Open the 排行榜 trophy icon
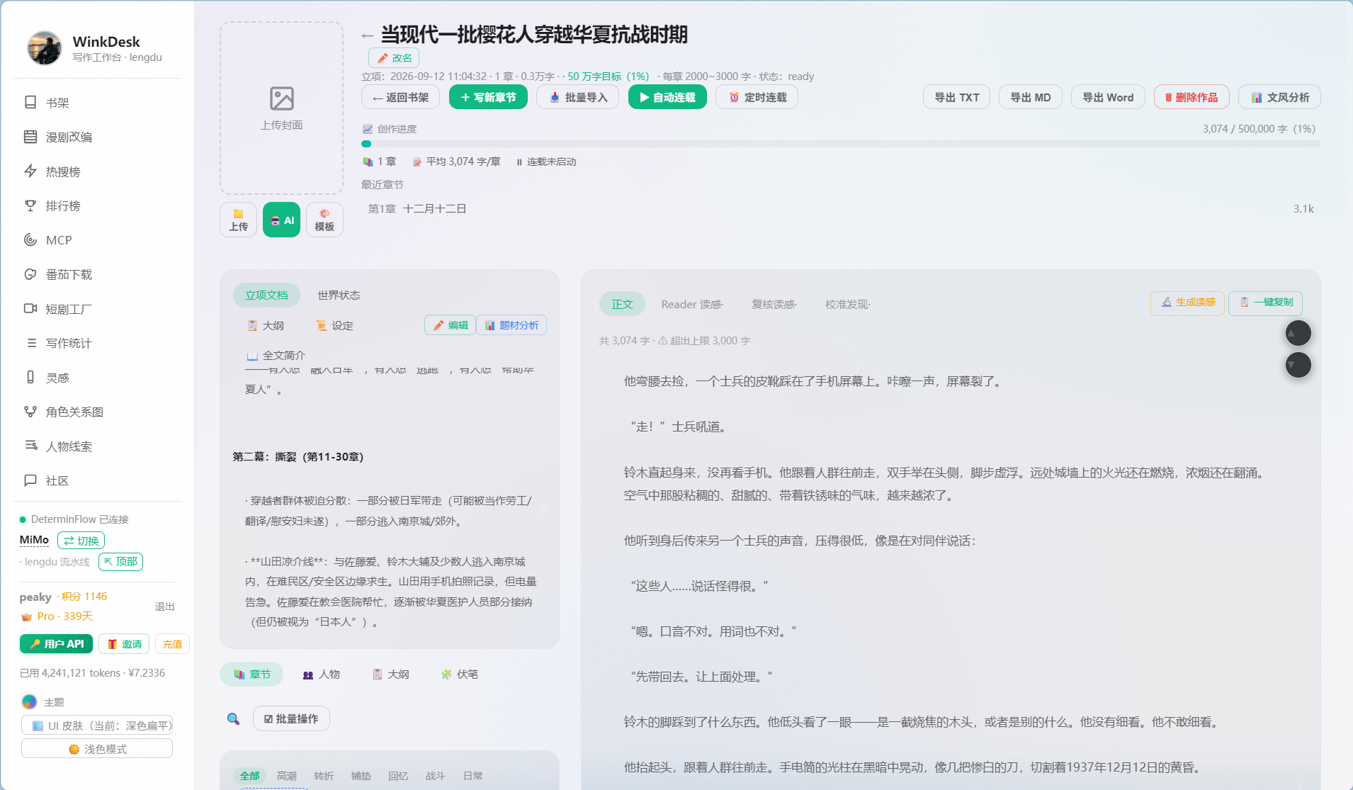The width and height of the screenshot is (1353, 790). (30, 205)
